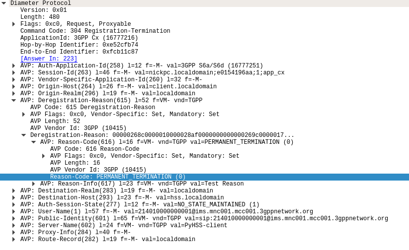The width and height of the screenshot is (409, 250).
Task: Collapse the Deregistration-Reason hex data node
Action: (23, 135)
